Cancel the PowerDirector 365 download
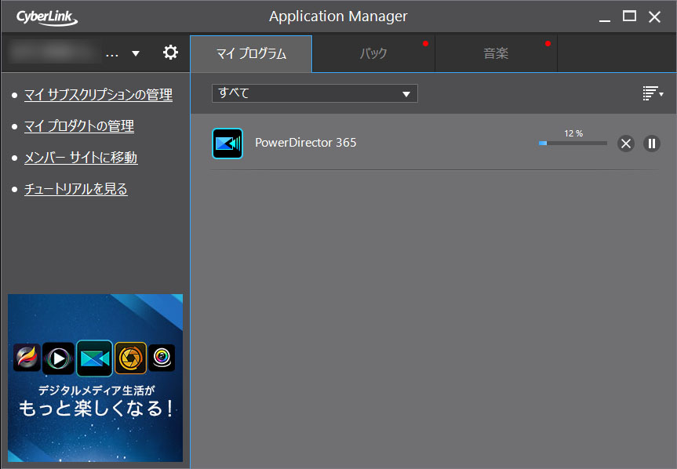This screenshot has height=469, width=677. point(626,144)
